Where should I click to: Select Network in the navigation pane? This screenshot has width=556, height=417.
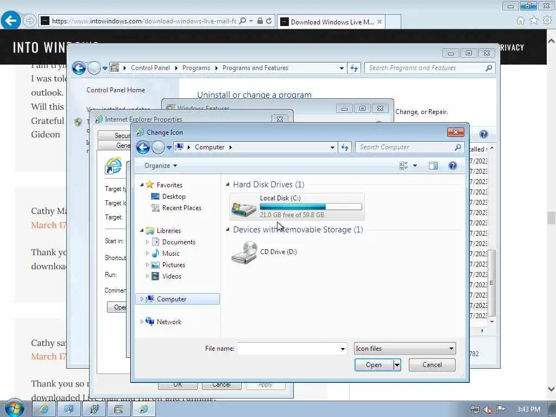tap(169, 321)
